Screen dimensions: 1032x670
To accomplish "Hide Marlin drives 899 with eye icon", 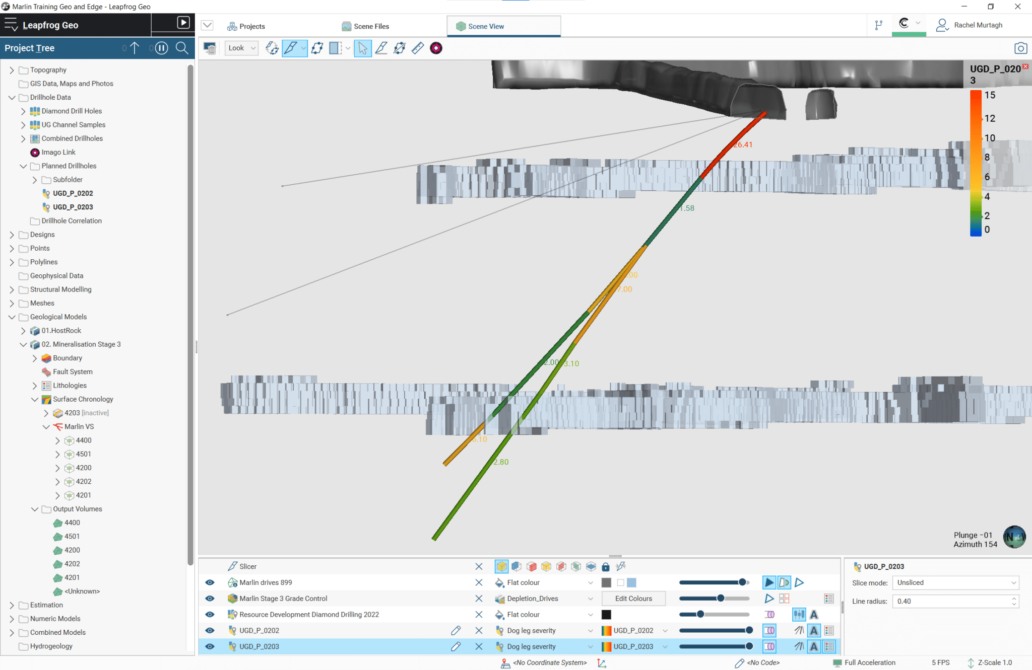I will click(x=210, y=582).
